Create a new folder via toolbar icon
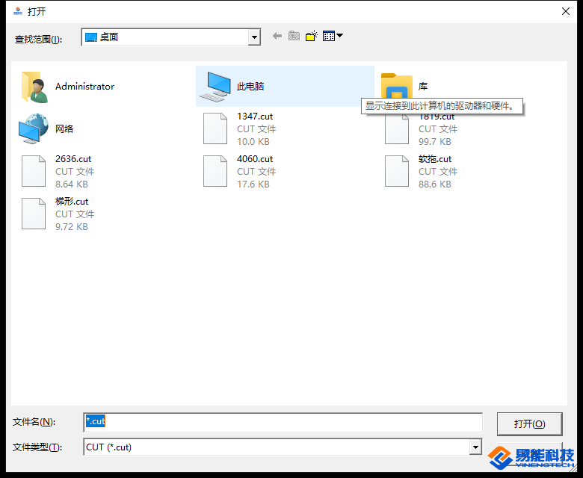 pos(312,36)
